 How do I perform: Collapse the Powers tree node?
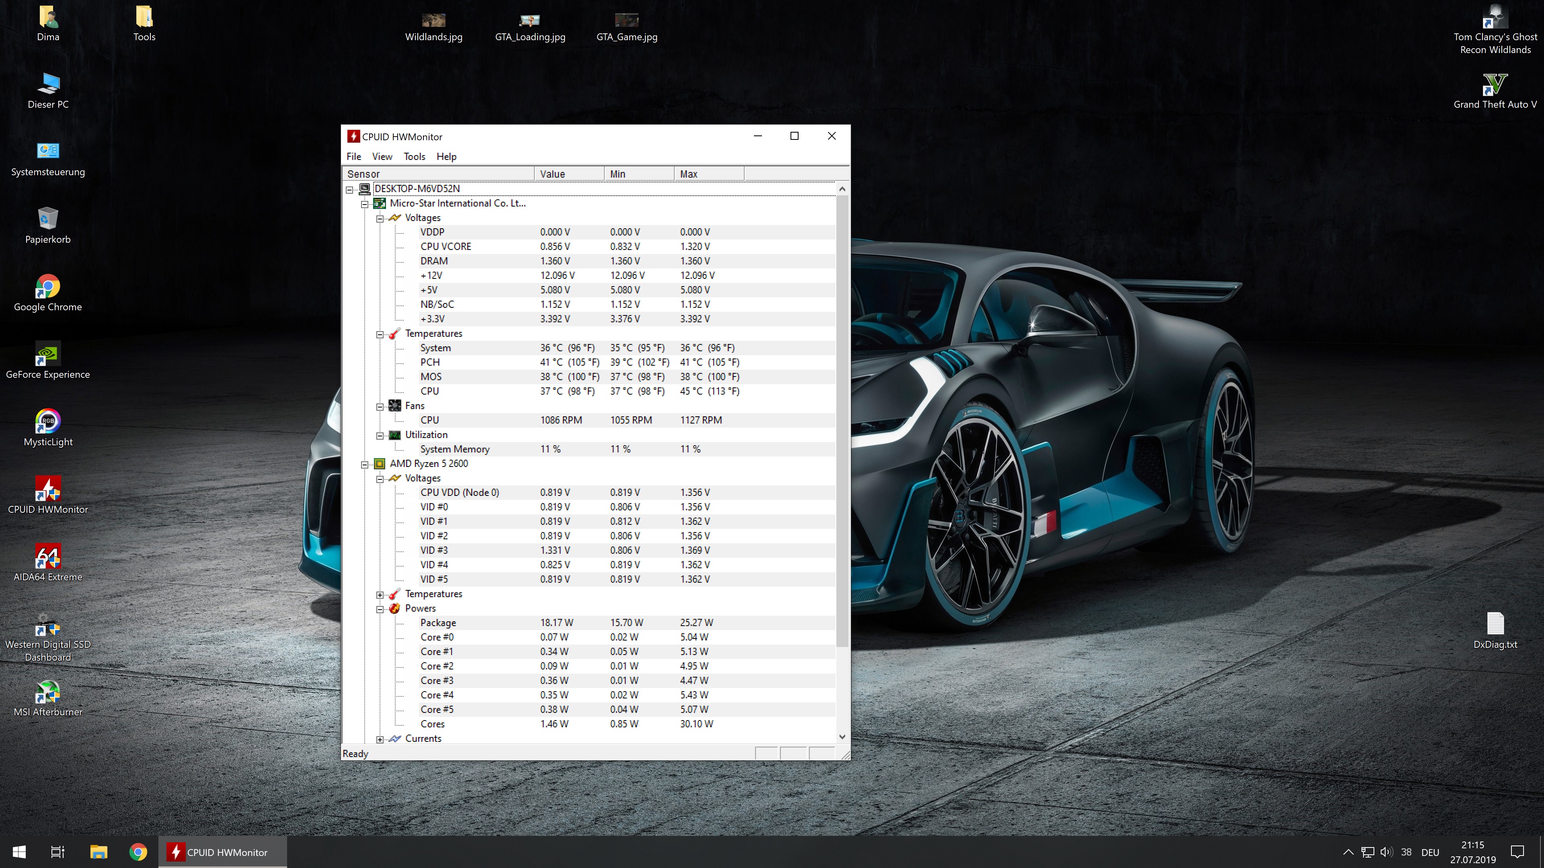point(380,609)
